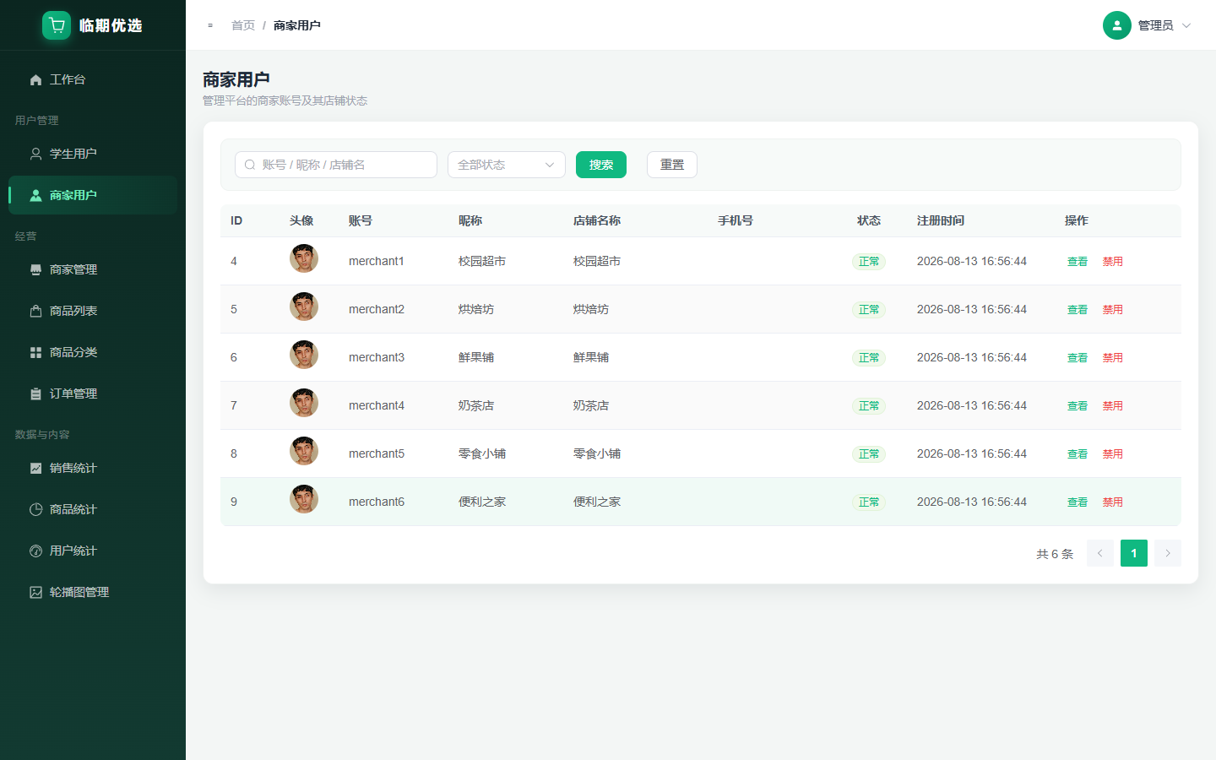Click the 搜索 button

point(601,165)
